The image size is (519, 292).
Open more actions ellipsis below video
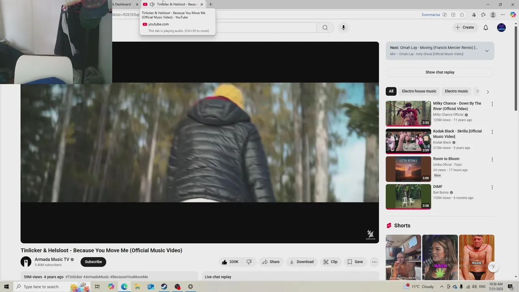pos(374,262)
